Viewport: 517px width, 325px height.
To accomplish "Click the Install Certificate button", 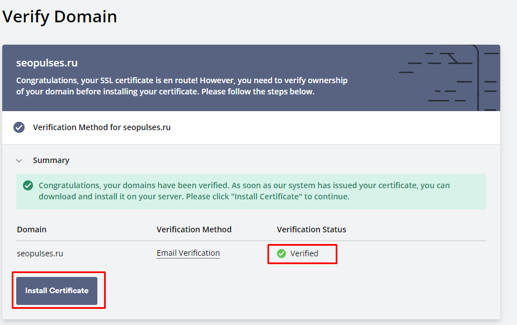I will [57, 291].
